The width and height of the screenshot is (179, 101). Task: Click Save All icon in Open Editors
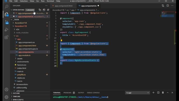click(x=44, y=10)
